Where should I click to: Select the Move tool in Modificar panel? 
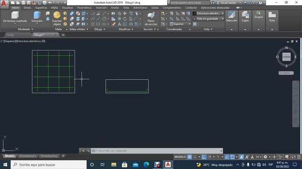[125, 14]
